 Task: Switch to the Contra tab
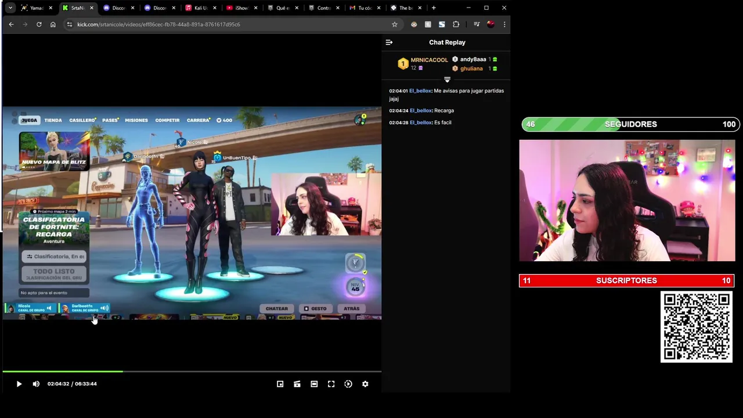click(x=324, y=8)
